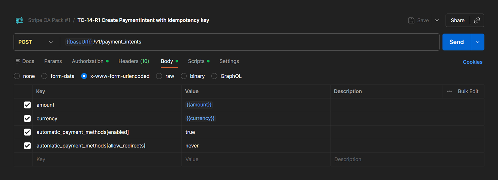Select x-www-form-urlencoded body type
The width and height of the screenshot is (498, 180).
84,76
